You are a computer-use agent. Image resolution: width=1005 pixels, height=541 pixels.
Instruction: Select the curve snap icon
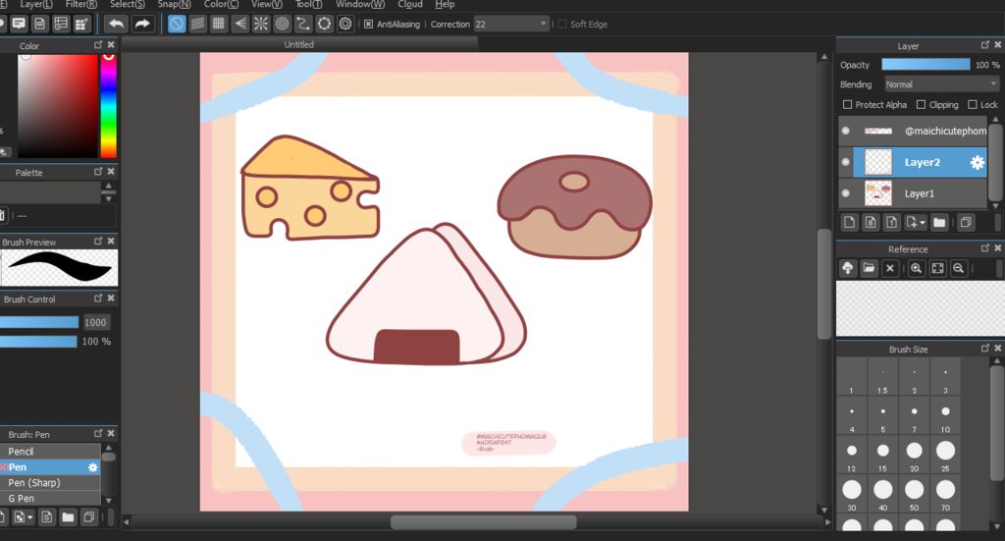point(303,24)
